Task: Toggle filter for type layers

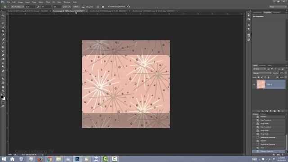Action: click(x=275, y=69)
